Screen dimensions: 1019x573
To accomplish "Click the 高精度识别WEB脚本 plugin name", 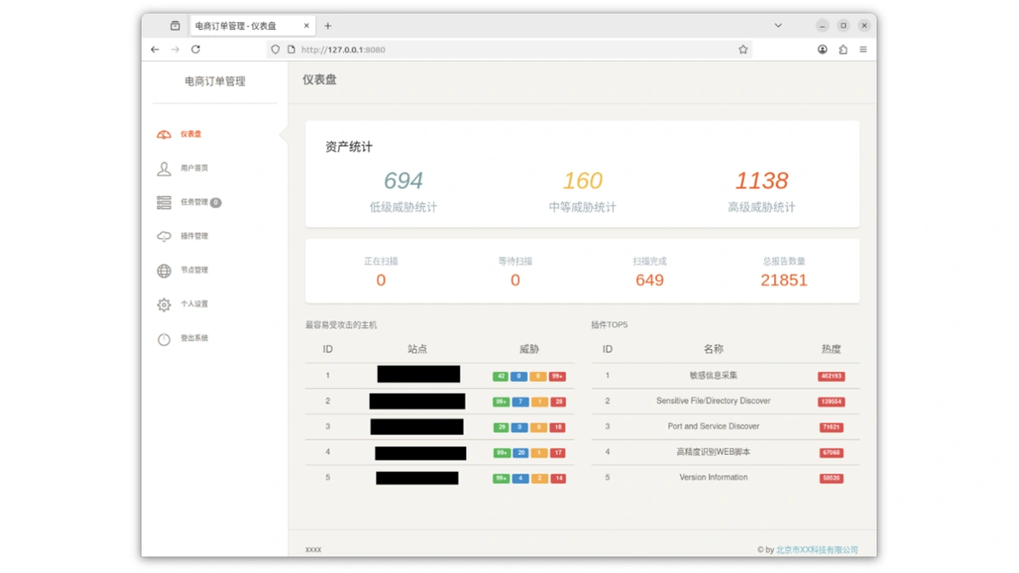I will 713,452.
